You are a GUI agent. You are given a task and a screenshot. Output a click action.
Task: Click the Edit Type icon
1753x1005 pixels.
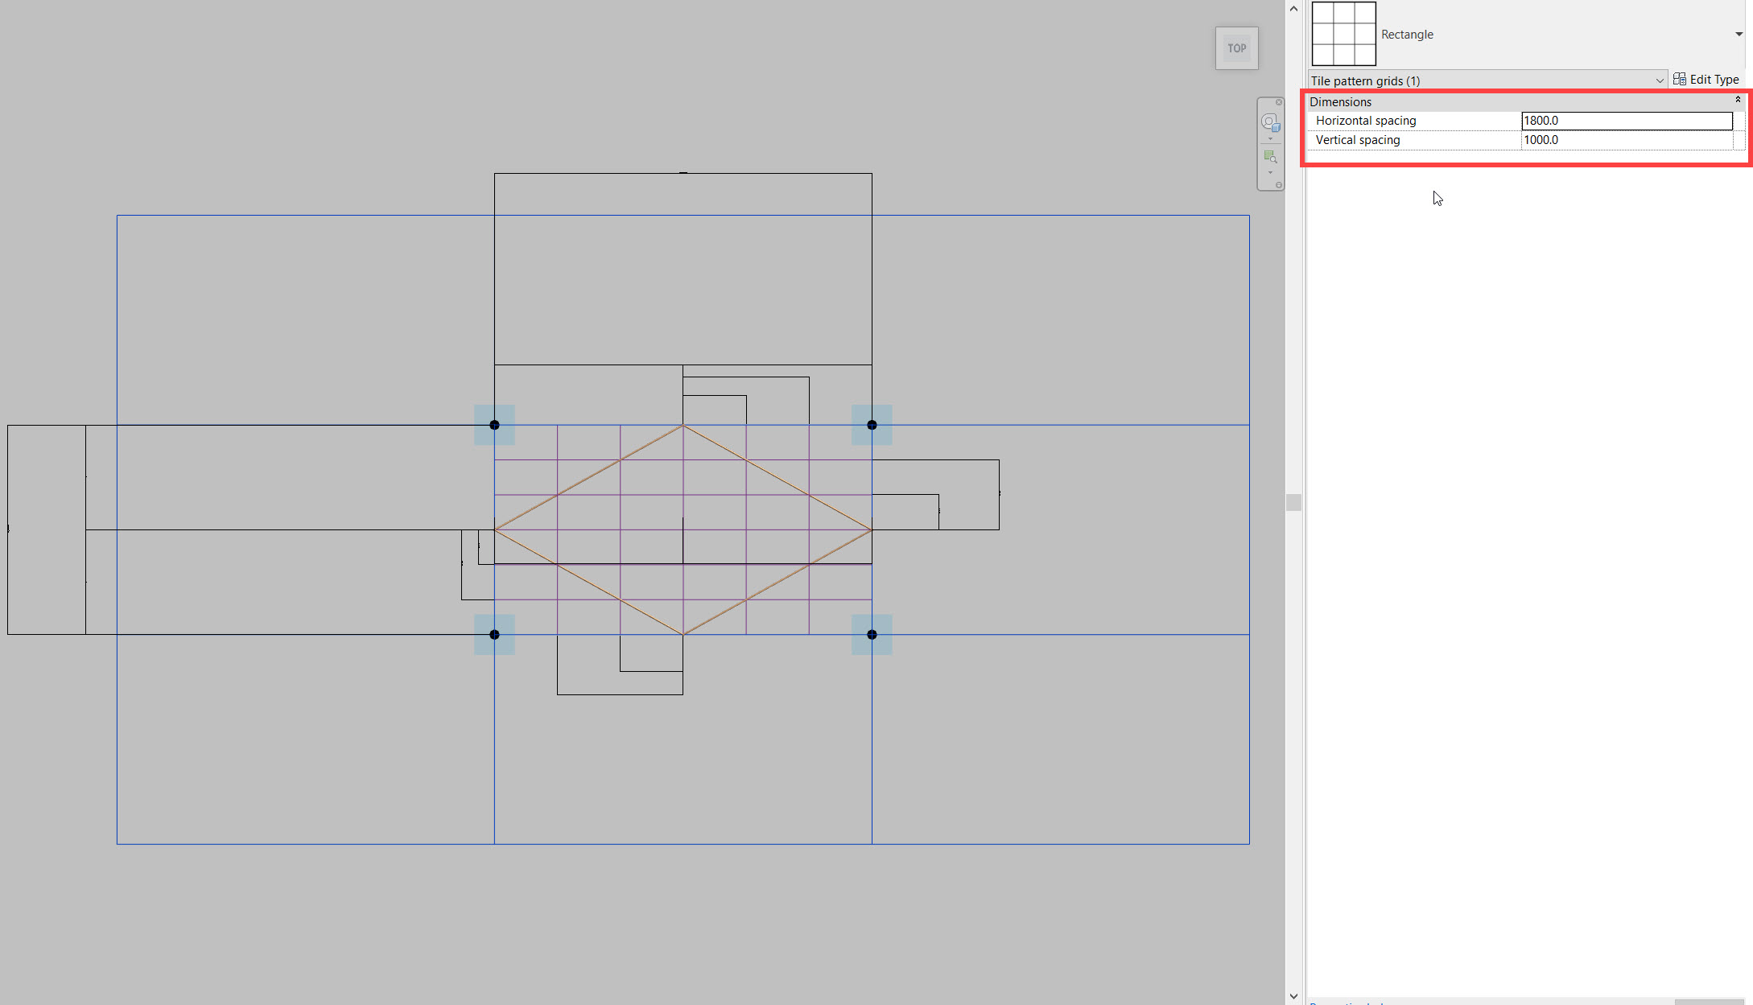(x=1680, y=79)
